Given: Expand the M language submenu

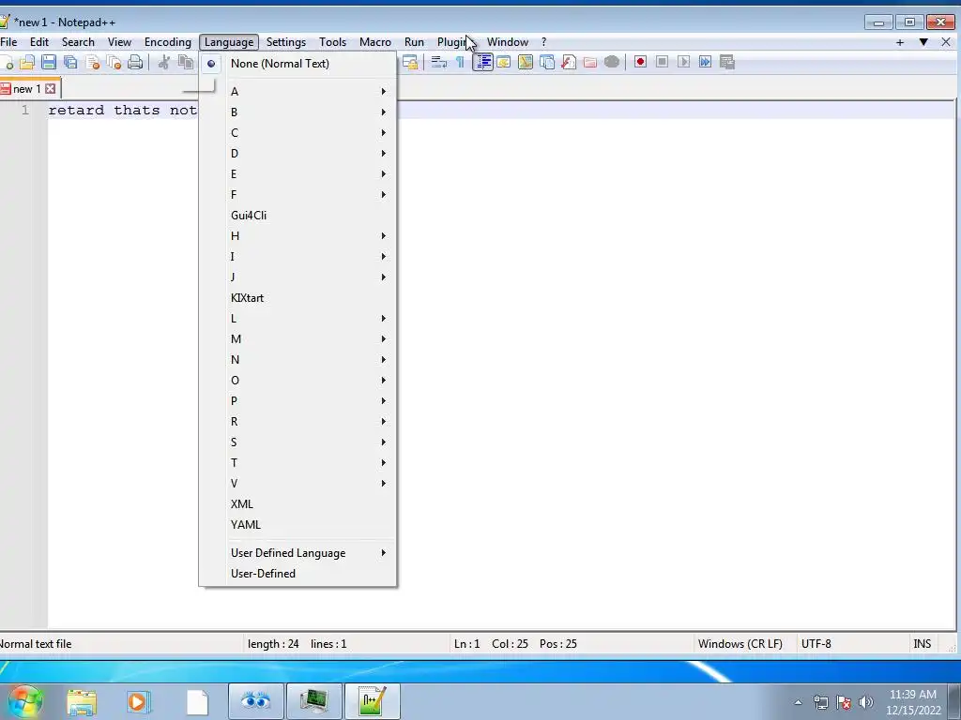Looking at the screenshot, I should tap(297, 339).
